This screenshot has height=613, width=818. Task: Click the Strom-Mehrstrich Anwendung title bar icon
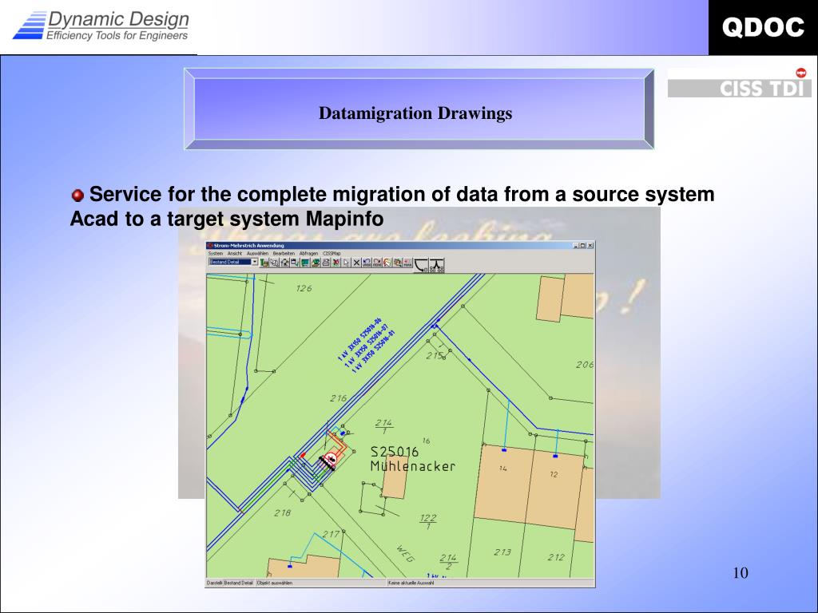pos(210,246)
